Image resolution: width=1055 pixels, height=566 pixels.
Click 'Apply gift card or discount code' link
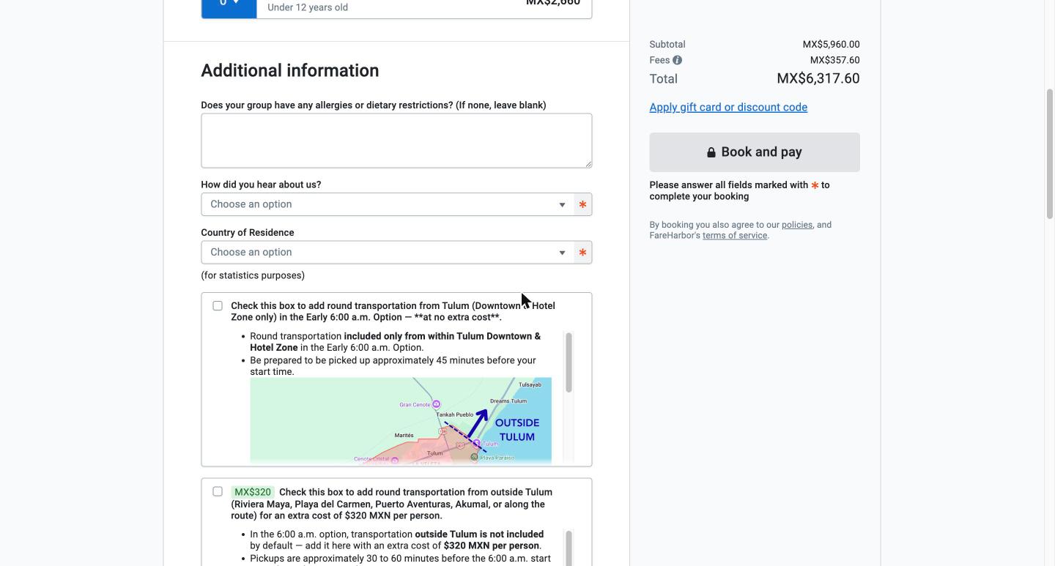point(728,107)
